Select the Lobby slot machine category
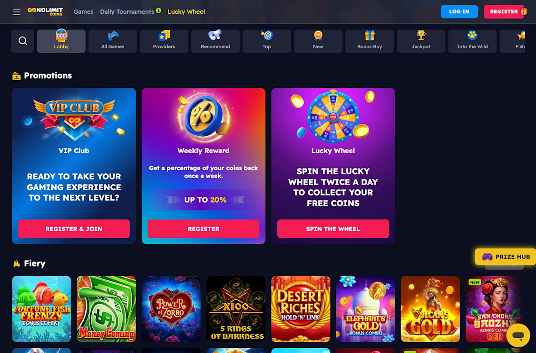 click(61, 41)
